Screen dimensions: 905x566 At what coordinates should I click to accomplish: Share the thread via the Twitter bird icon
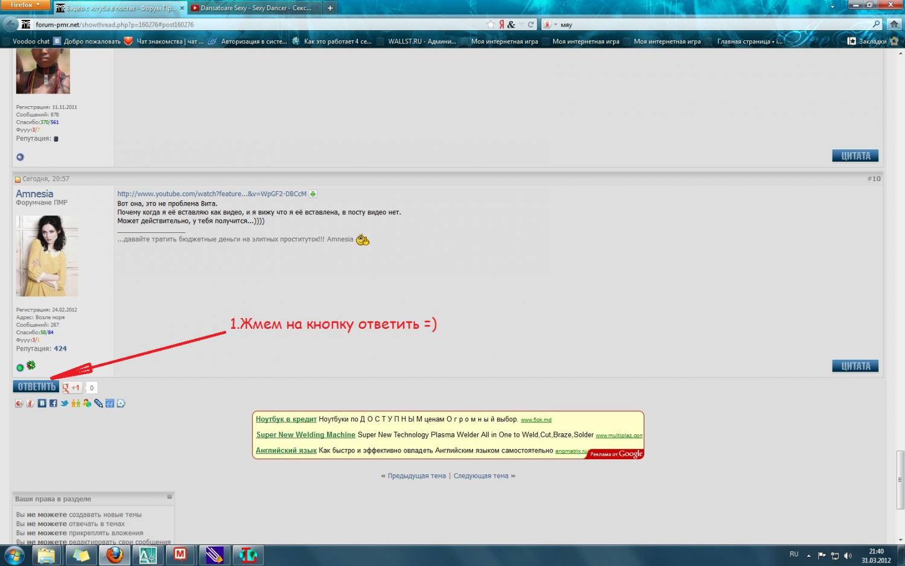pos(64,403)
